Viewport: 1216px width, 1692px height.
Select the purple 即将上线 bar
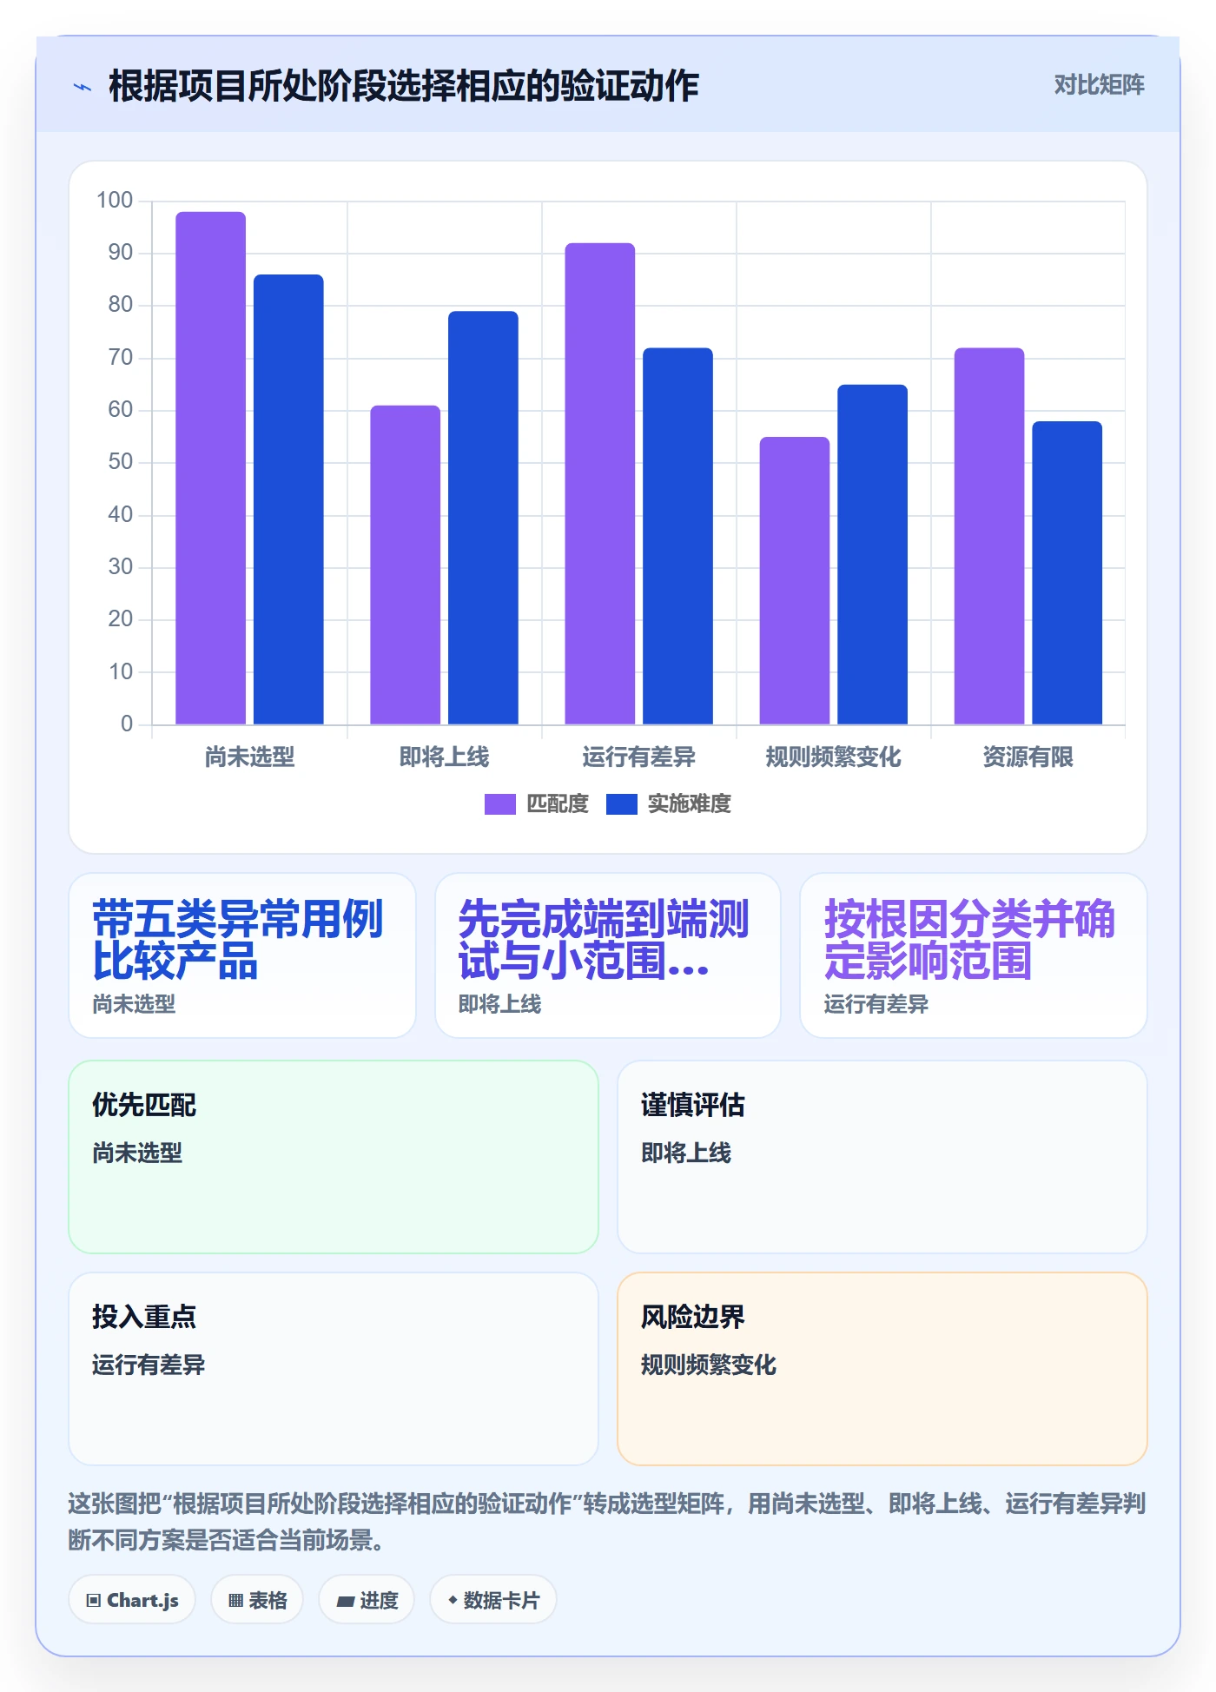coord(405,565)
